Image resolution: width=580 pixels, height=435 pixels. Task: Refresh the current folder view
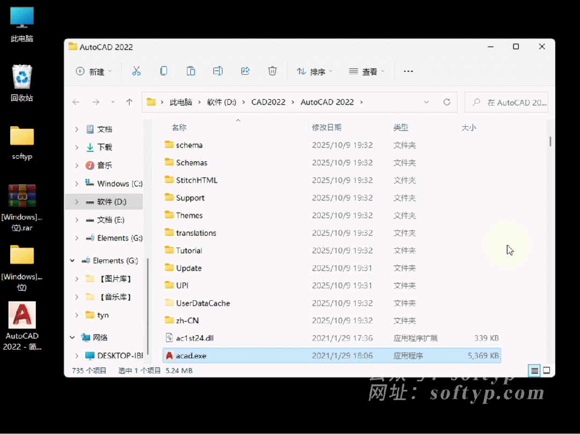pos(447,102)
